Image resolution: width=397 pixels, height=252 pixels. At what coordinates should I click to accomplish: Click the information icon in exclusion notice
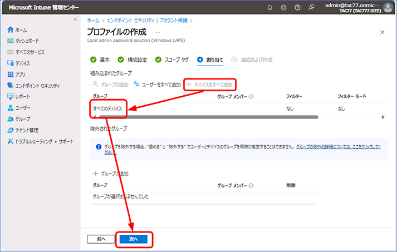coord(99,147)
